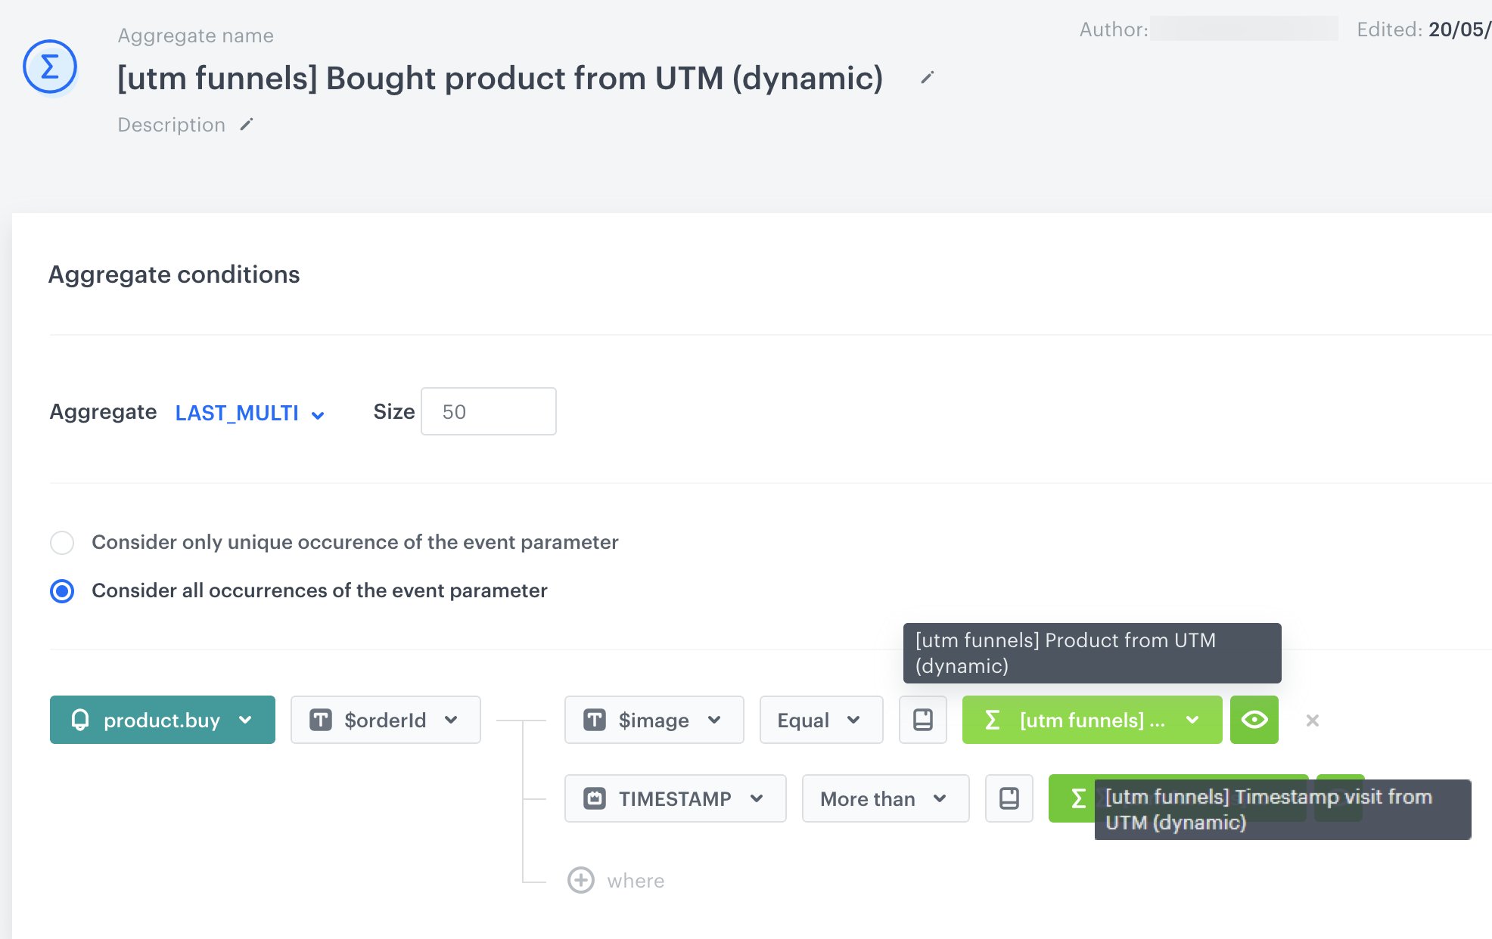Click the pencil icon next to Description
Image resolution: width=1492 pixels, height=939 pixels.
click(246, 125)
